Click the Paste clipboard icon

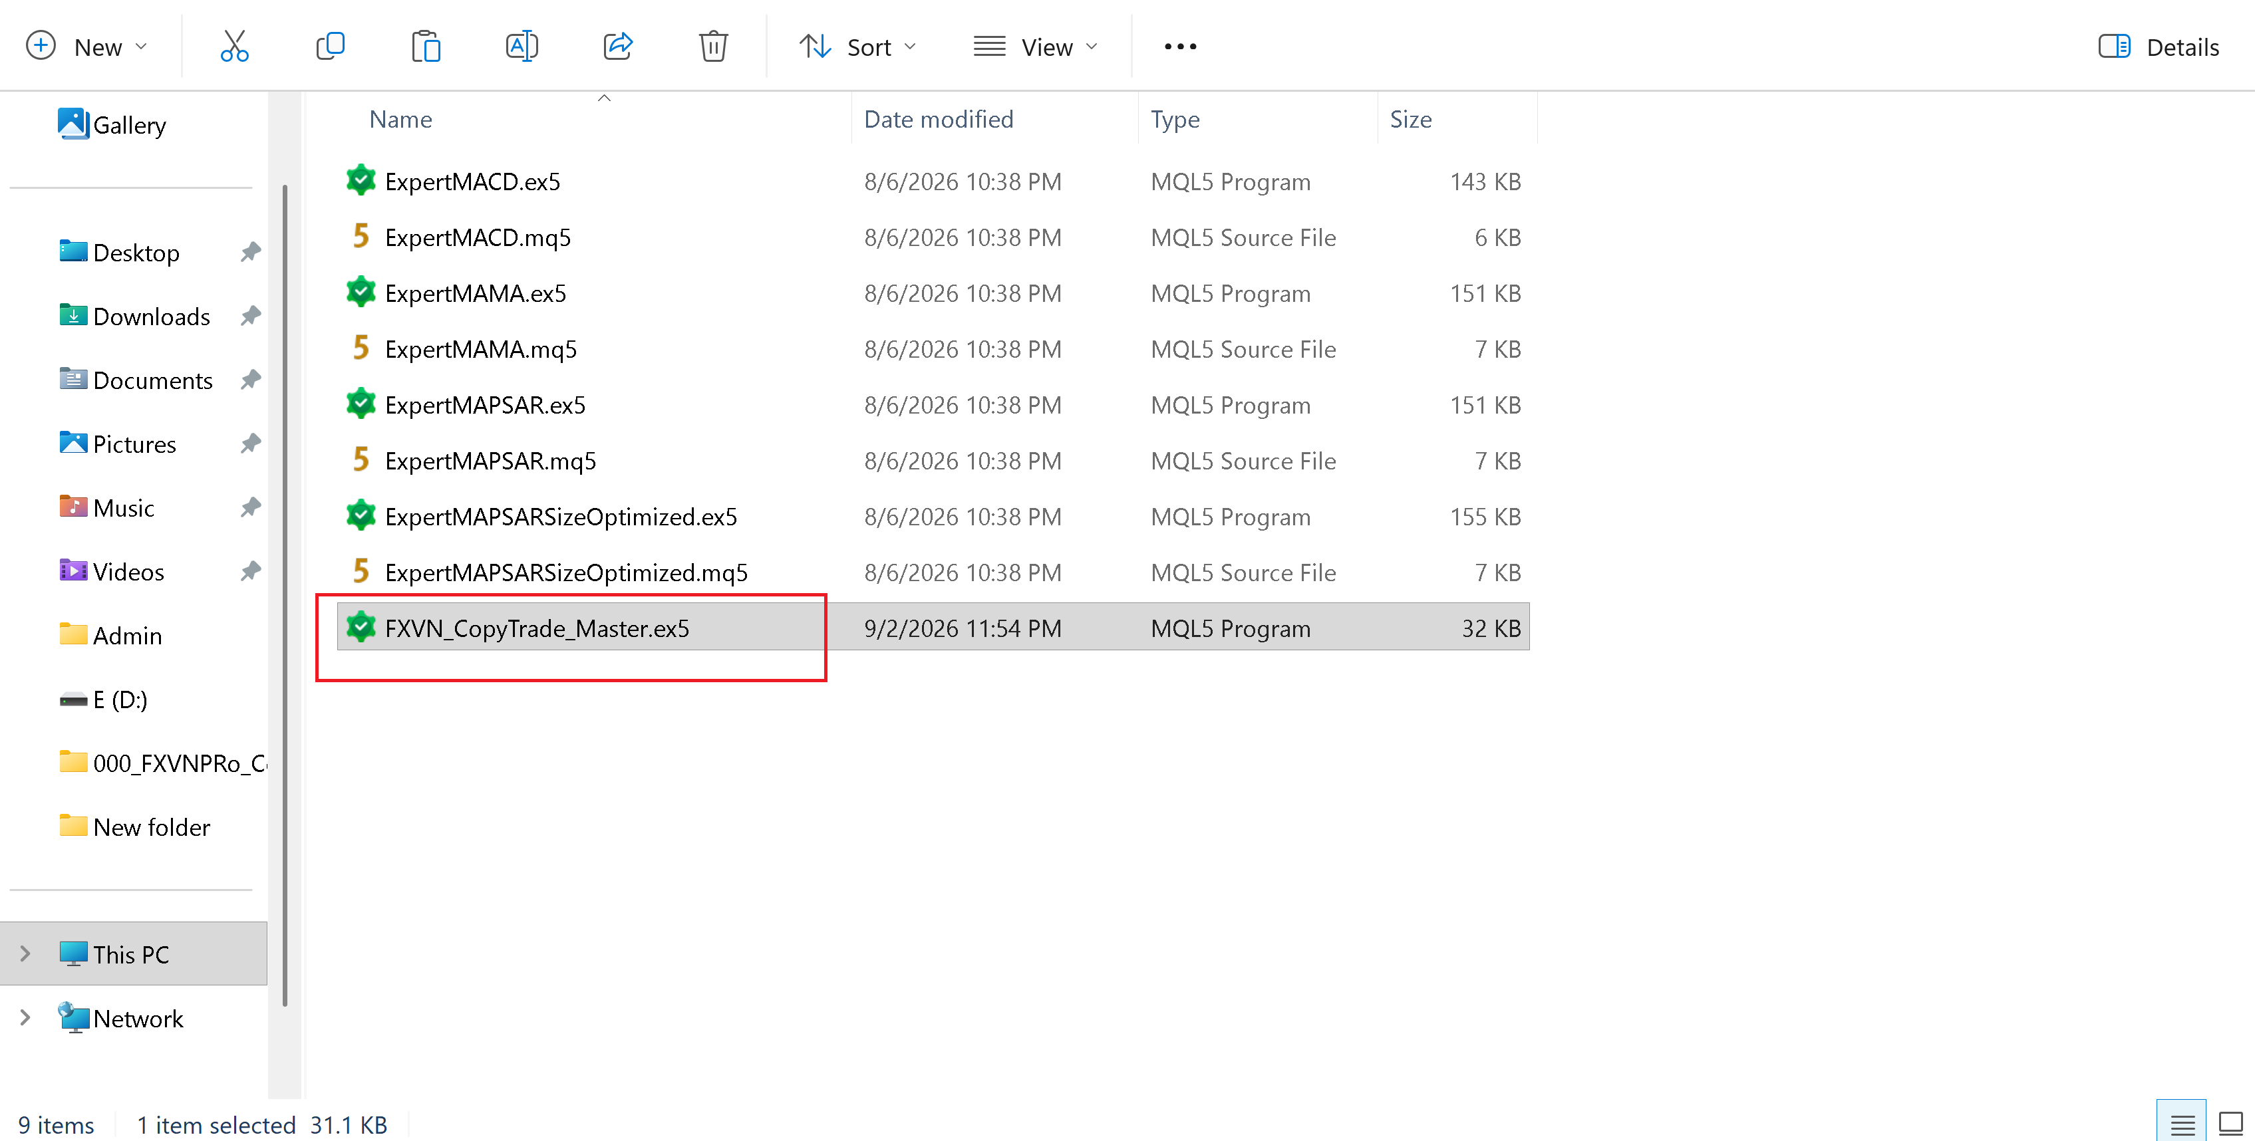tap(426, 47)
